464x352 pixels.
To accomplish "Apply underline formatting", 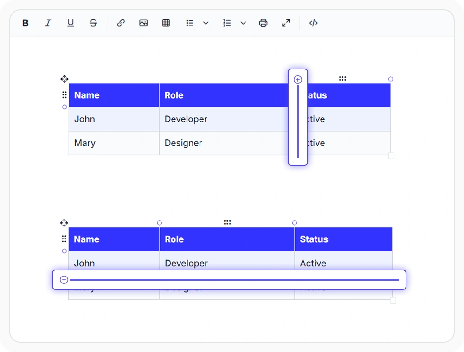I will pos(71,23).
